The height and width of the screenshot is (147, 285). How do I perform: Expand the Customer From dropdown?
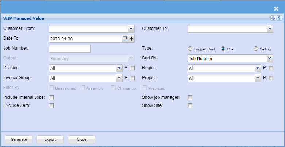[131, 29]
